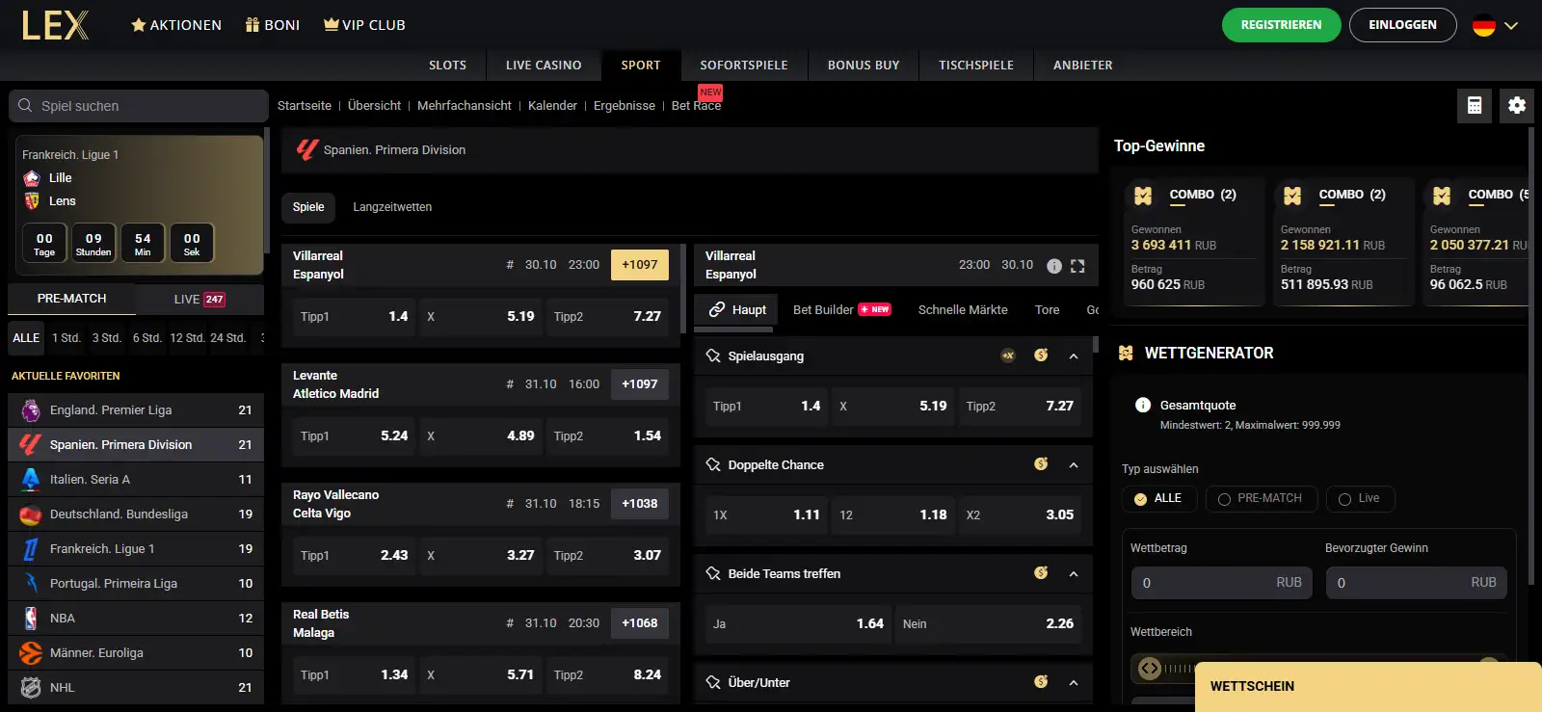Collapse the Spielausgang section
The height and width of the screenshot is (712, 1542).
click(1074, 356)
